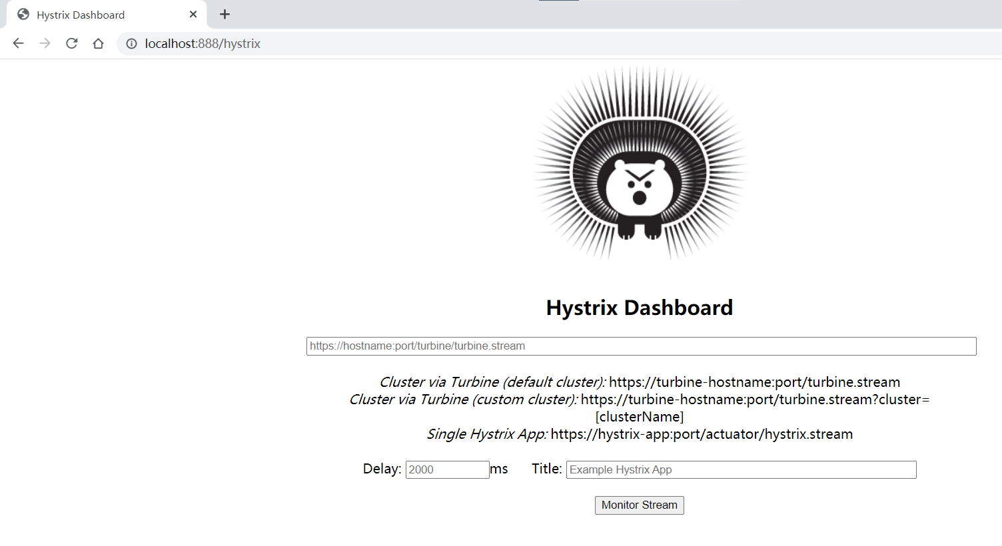Click 'Cluster via Turbine (custom cluster):' text
The image size is (1002, 546).
point(464,400)
